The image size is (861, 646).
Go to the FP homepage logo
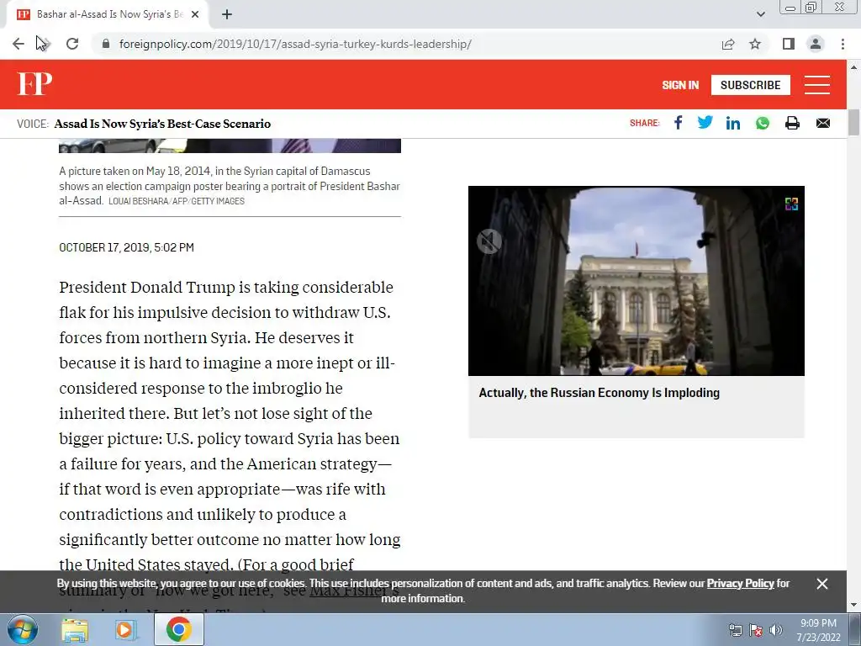pos(34,84)
